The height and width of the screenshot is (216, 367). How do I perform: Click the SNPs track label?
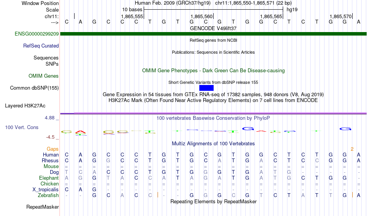pyautogui.click(x=52, y=64)
